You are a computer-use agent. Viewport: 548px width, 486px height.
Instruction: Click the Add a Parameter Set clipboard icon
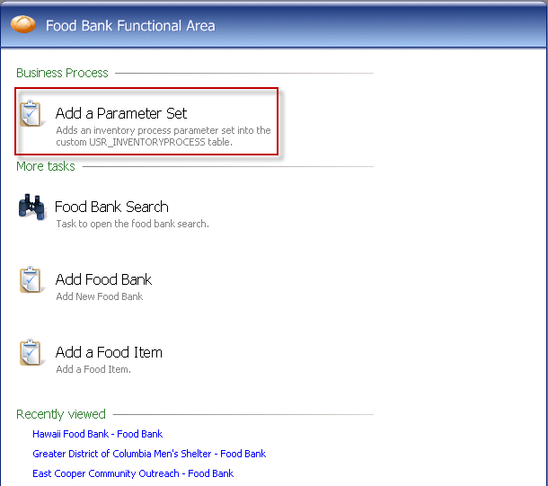[31, 115]
